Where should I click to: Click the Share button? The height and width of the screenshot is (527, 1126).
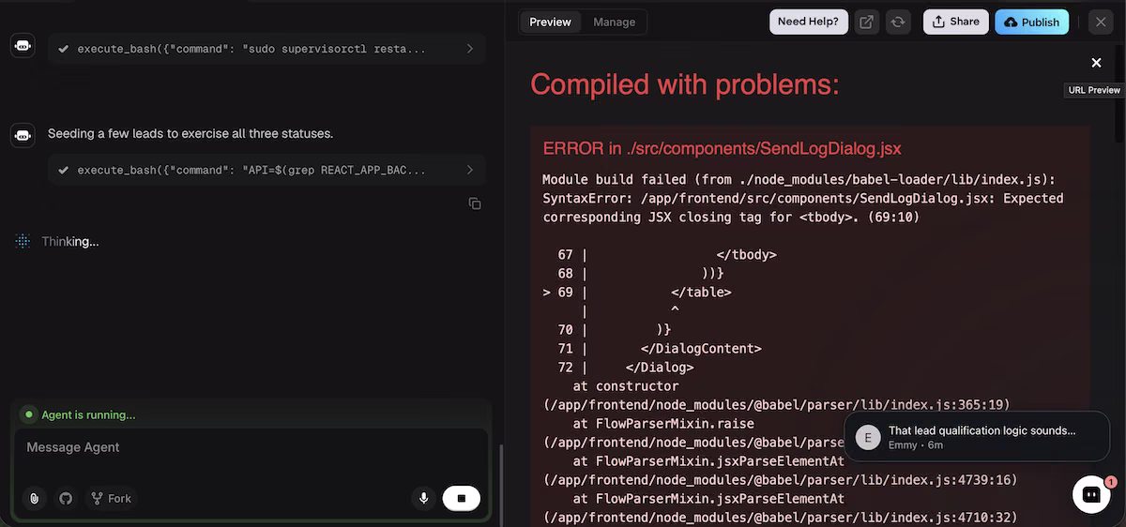point(955,22)
